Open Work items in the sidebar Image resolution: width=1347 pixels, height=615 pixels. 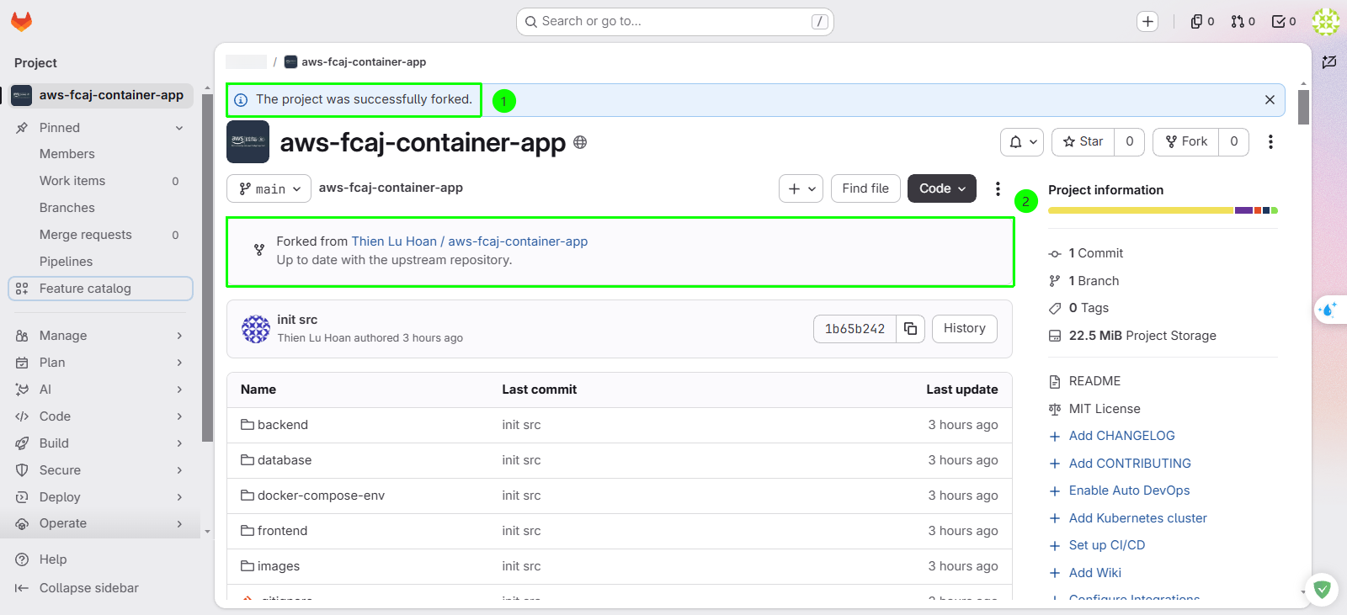72,181
